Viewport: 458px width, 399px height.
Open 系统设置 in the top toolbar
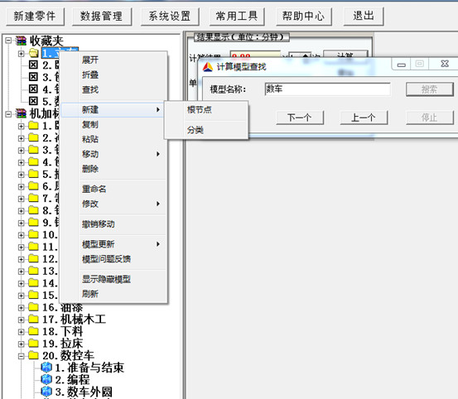click(x=170, y=17)
